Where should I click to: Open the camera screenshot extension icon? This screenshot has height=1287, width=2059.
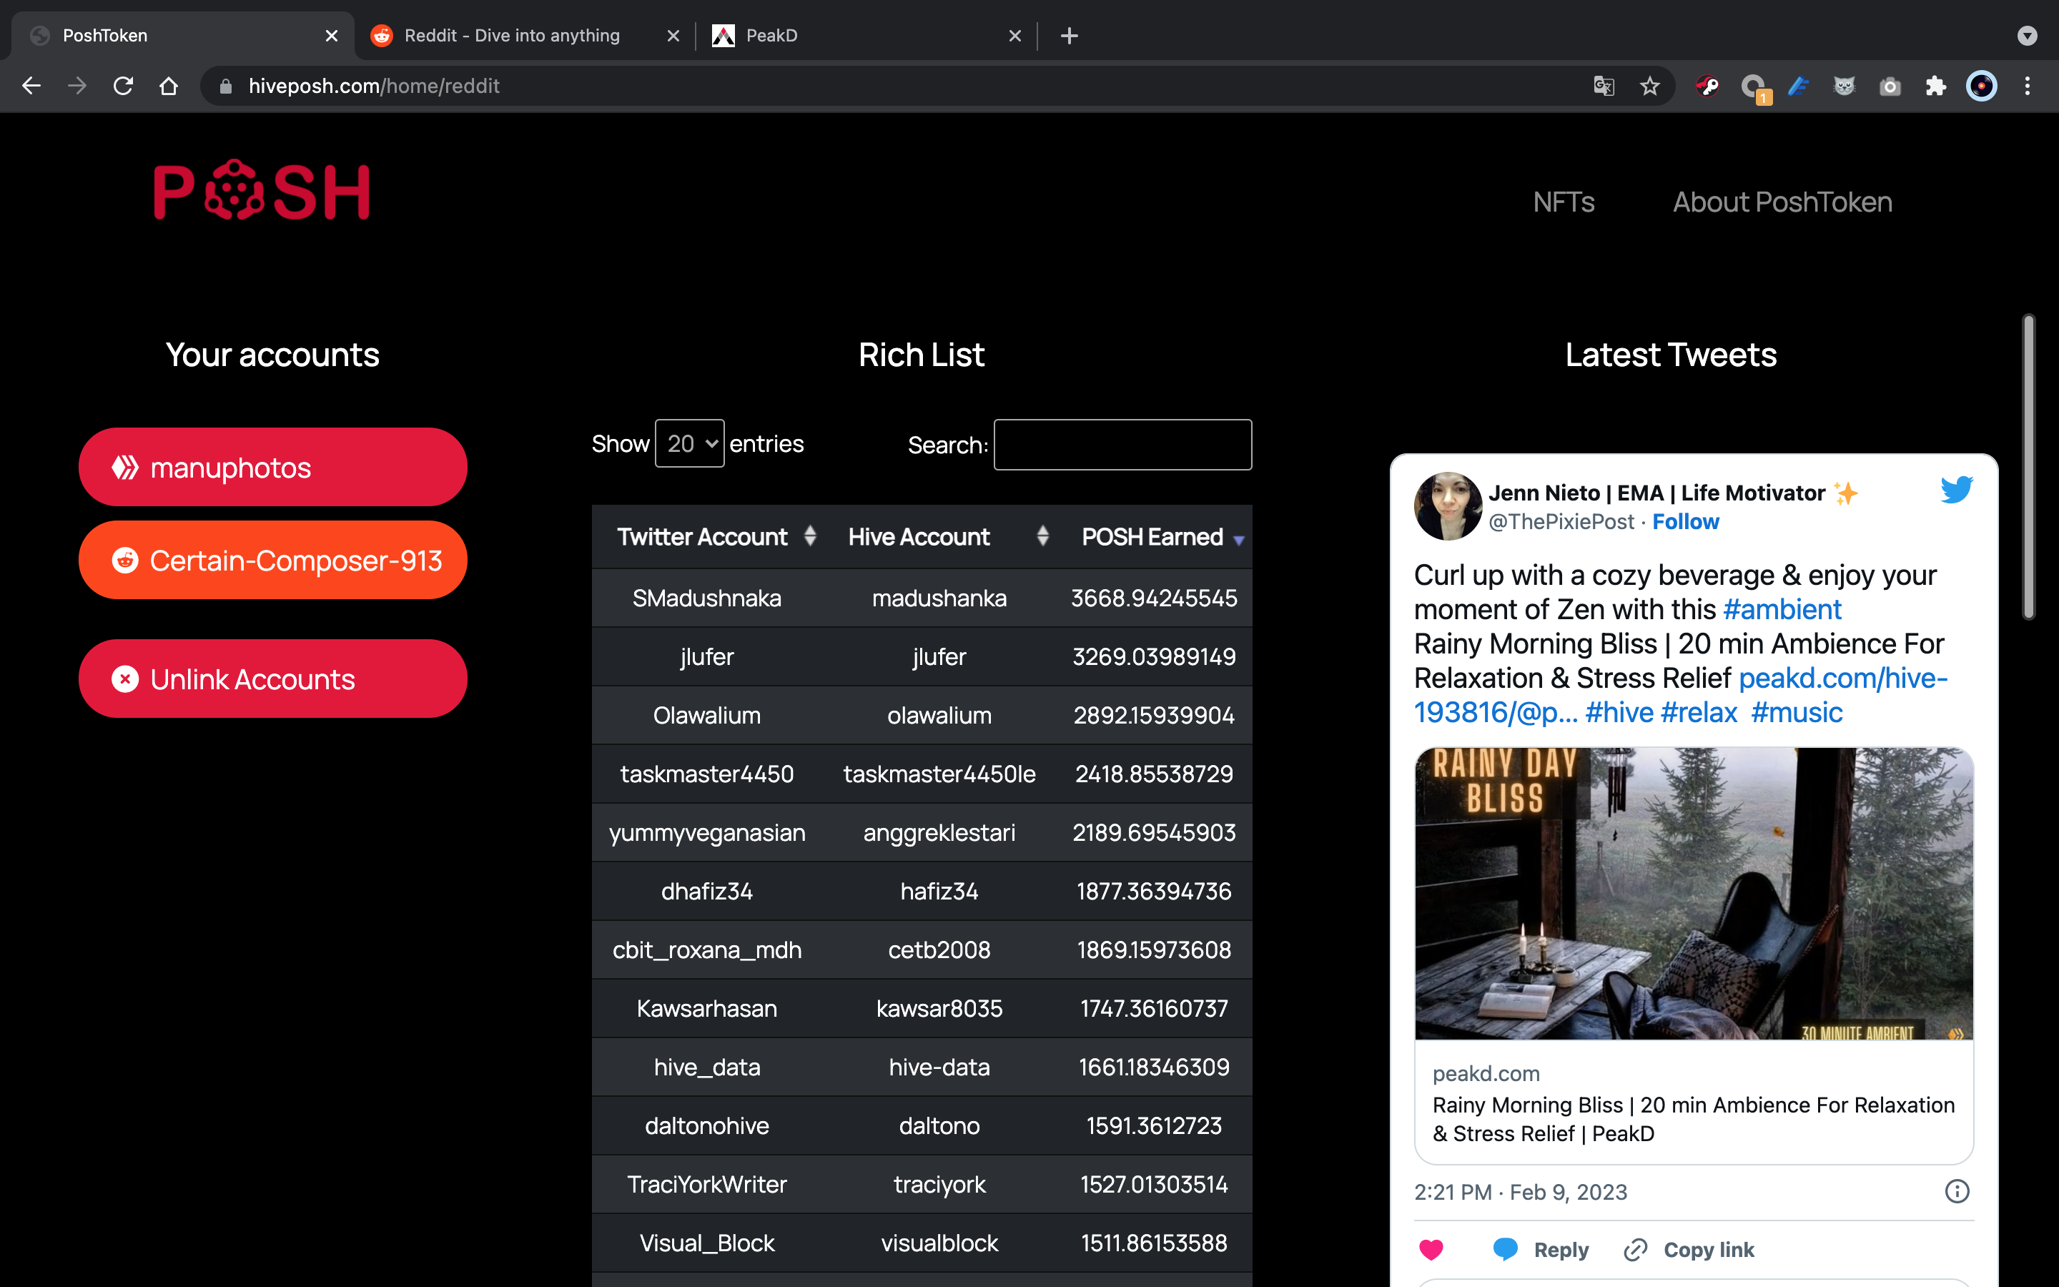point(1890,86)
